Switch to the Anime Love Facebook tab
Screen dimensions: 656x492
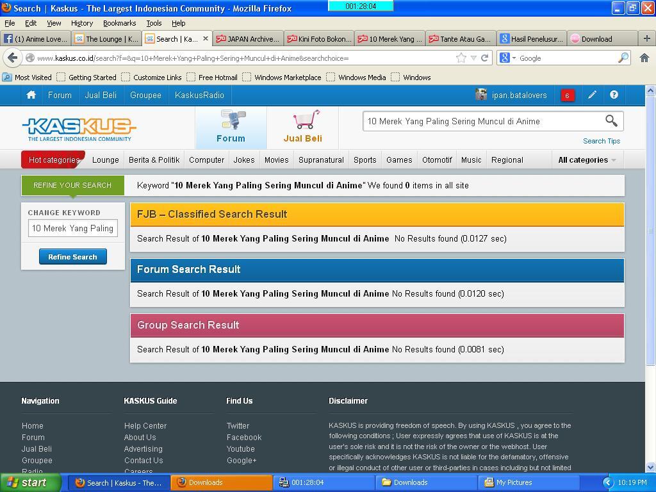(x=36, y=38)
